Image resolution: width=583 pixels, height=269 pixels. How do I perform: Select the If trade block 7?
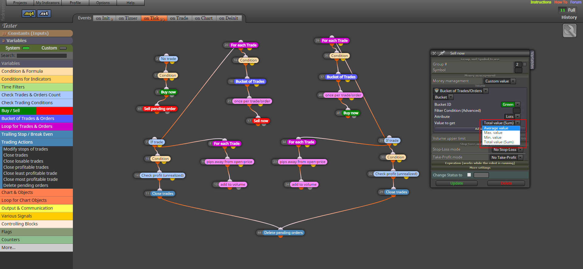[x=156, y=142]
